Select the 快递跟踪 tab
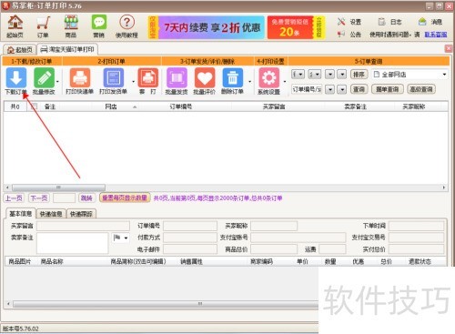This screenshot has width=455, height=334. click(x=81, y=214)
